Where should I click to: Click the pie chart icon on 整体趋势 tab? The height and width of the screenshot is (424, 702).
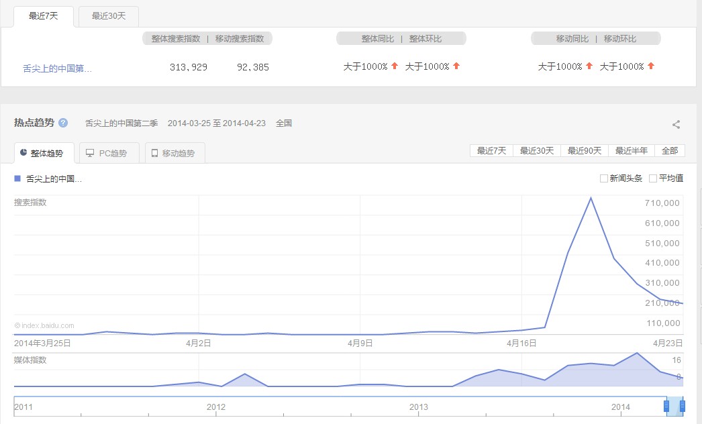(23, 153)
